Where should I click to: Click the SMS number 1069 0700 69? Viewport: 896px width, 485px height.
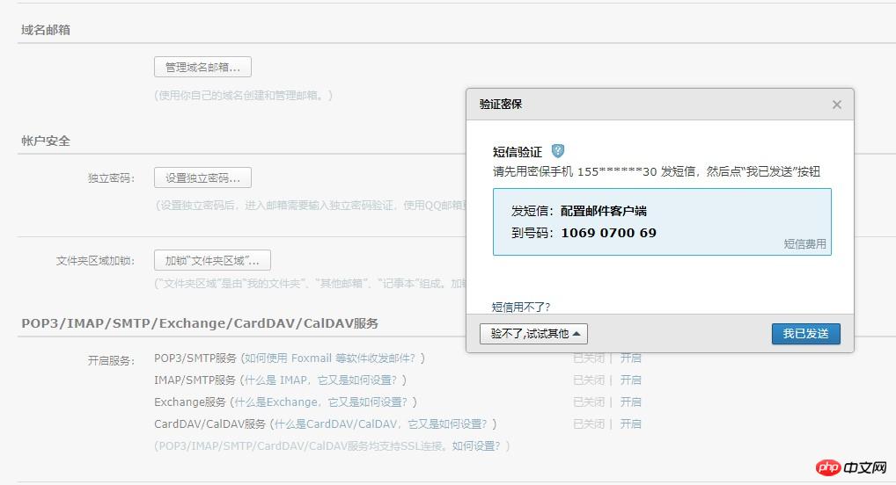[608, 233]
